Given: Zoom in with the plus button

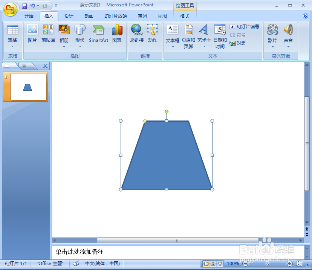Looking at the screenshot, I should (x=289, y=264).
